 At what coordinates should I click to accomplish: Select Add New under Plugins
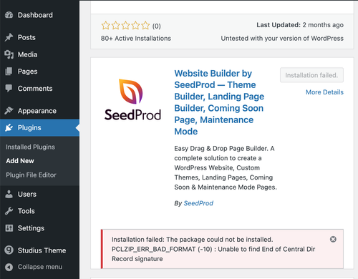(x=20, y=161)
